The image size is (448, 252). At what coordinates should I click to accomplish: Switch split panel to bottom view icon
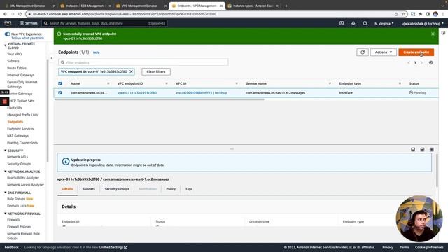(x=413, y=149)
